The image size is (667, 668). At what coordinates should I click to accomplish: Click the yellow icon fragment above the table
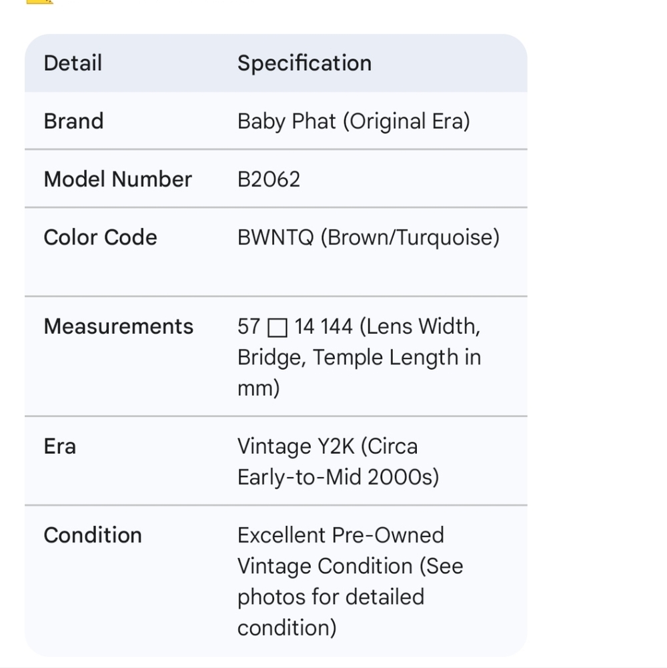40,2
